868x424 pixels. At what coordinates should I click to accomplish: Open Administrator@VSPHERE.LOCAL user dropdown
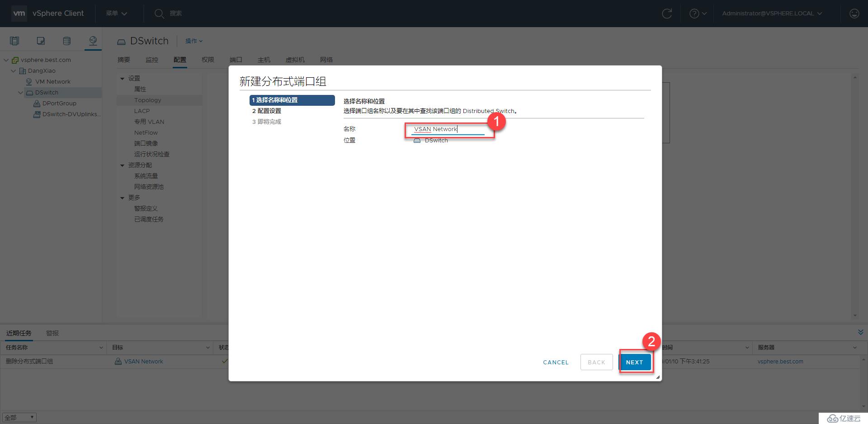coord(772,14)
